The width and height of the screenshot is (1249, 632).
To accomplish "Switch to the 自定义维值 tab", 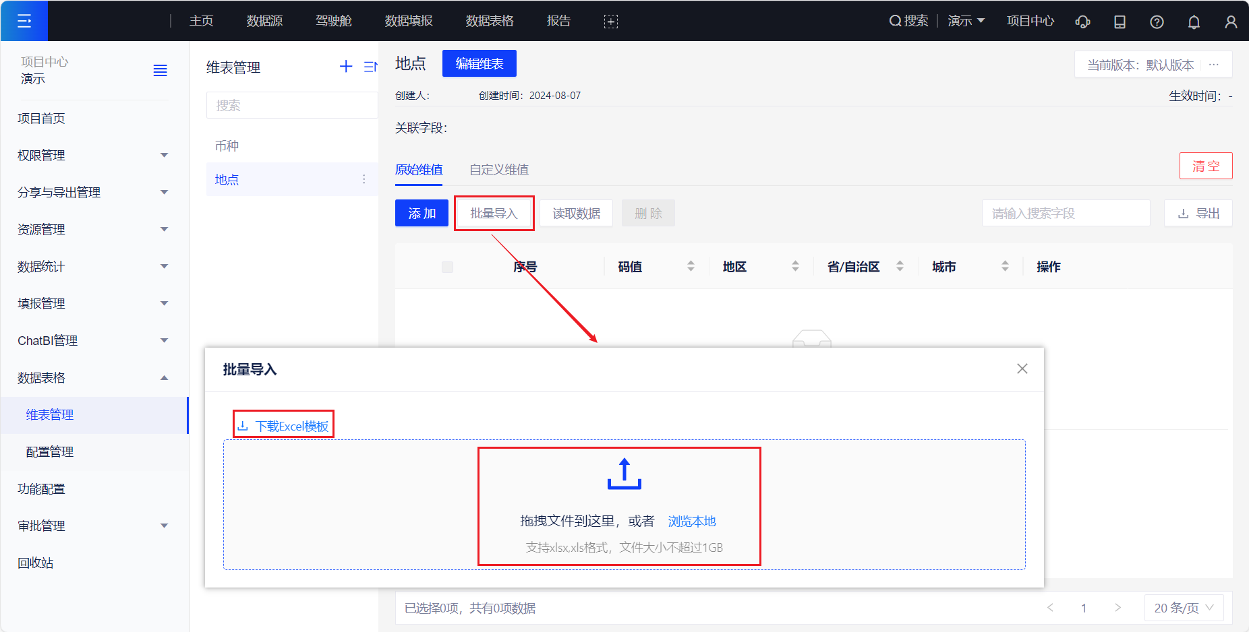I will coord(499,170).
